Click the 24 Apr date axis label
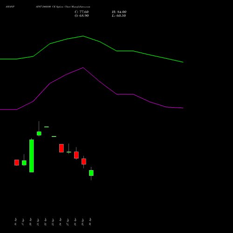 (60, 222)
